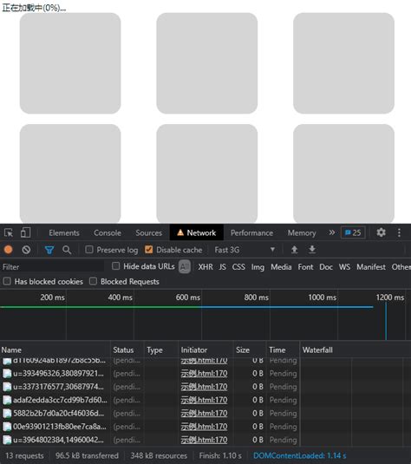The width and height of the screenshot is (411, 464).
Task: Open the 示例.html:170 initiator link for adaf2edda3cc7 request
Action: point(204,400)
